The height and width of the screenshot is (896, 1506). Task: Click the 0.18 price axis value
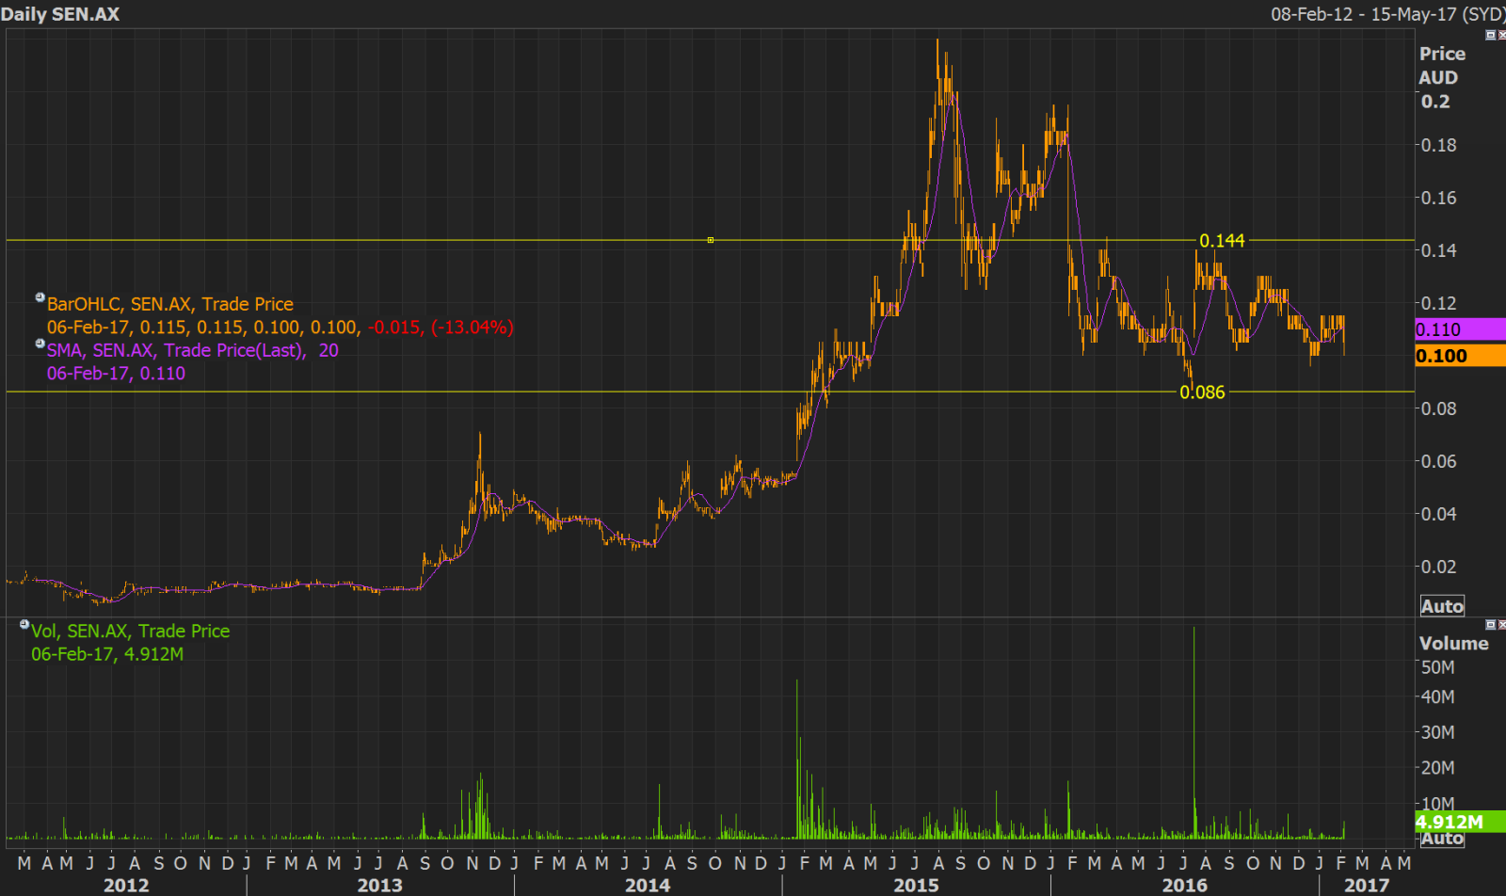click(x=1438, y=145)
